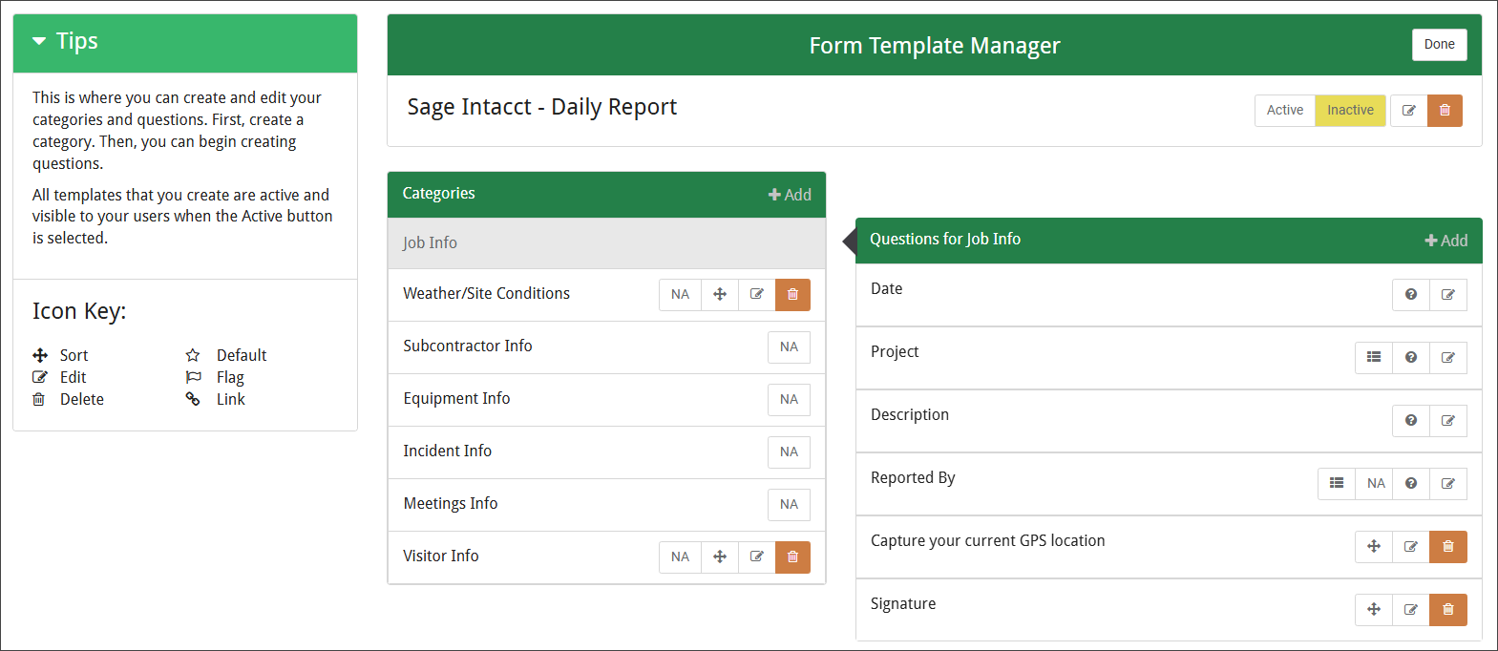Click the Description question label
The image size is (1498, 651).
(x=910, y=415)
